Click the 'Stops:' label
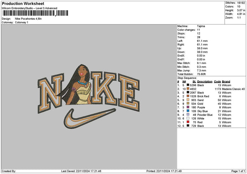Image resolution: width=247 pixels, height=174 pixels. [x=181, y=34]
